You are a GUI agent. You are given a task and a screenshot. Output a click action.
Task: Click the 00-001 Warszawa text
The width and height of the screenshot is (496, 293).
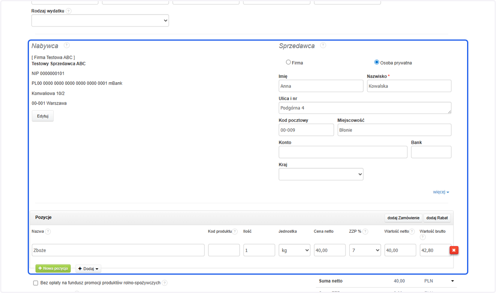coord(49,103)
